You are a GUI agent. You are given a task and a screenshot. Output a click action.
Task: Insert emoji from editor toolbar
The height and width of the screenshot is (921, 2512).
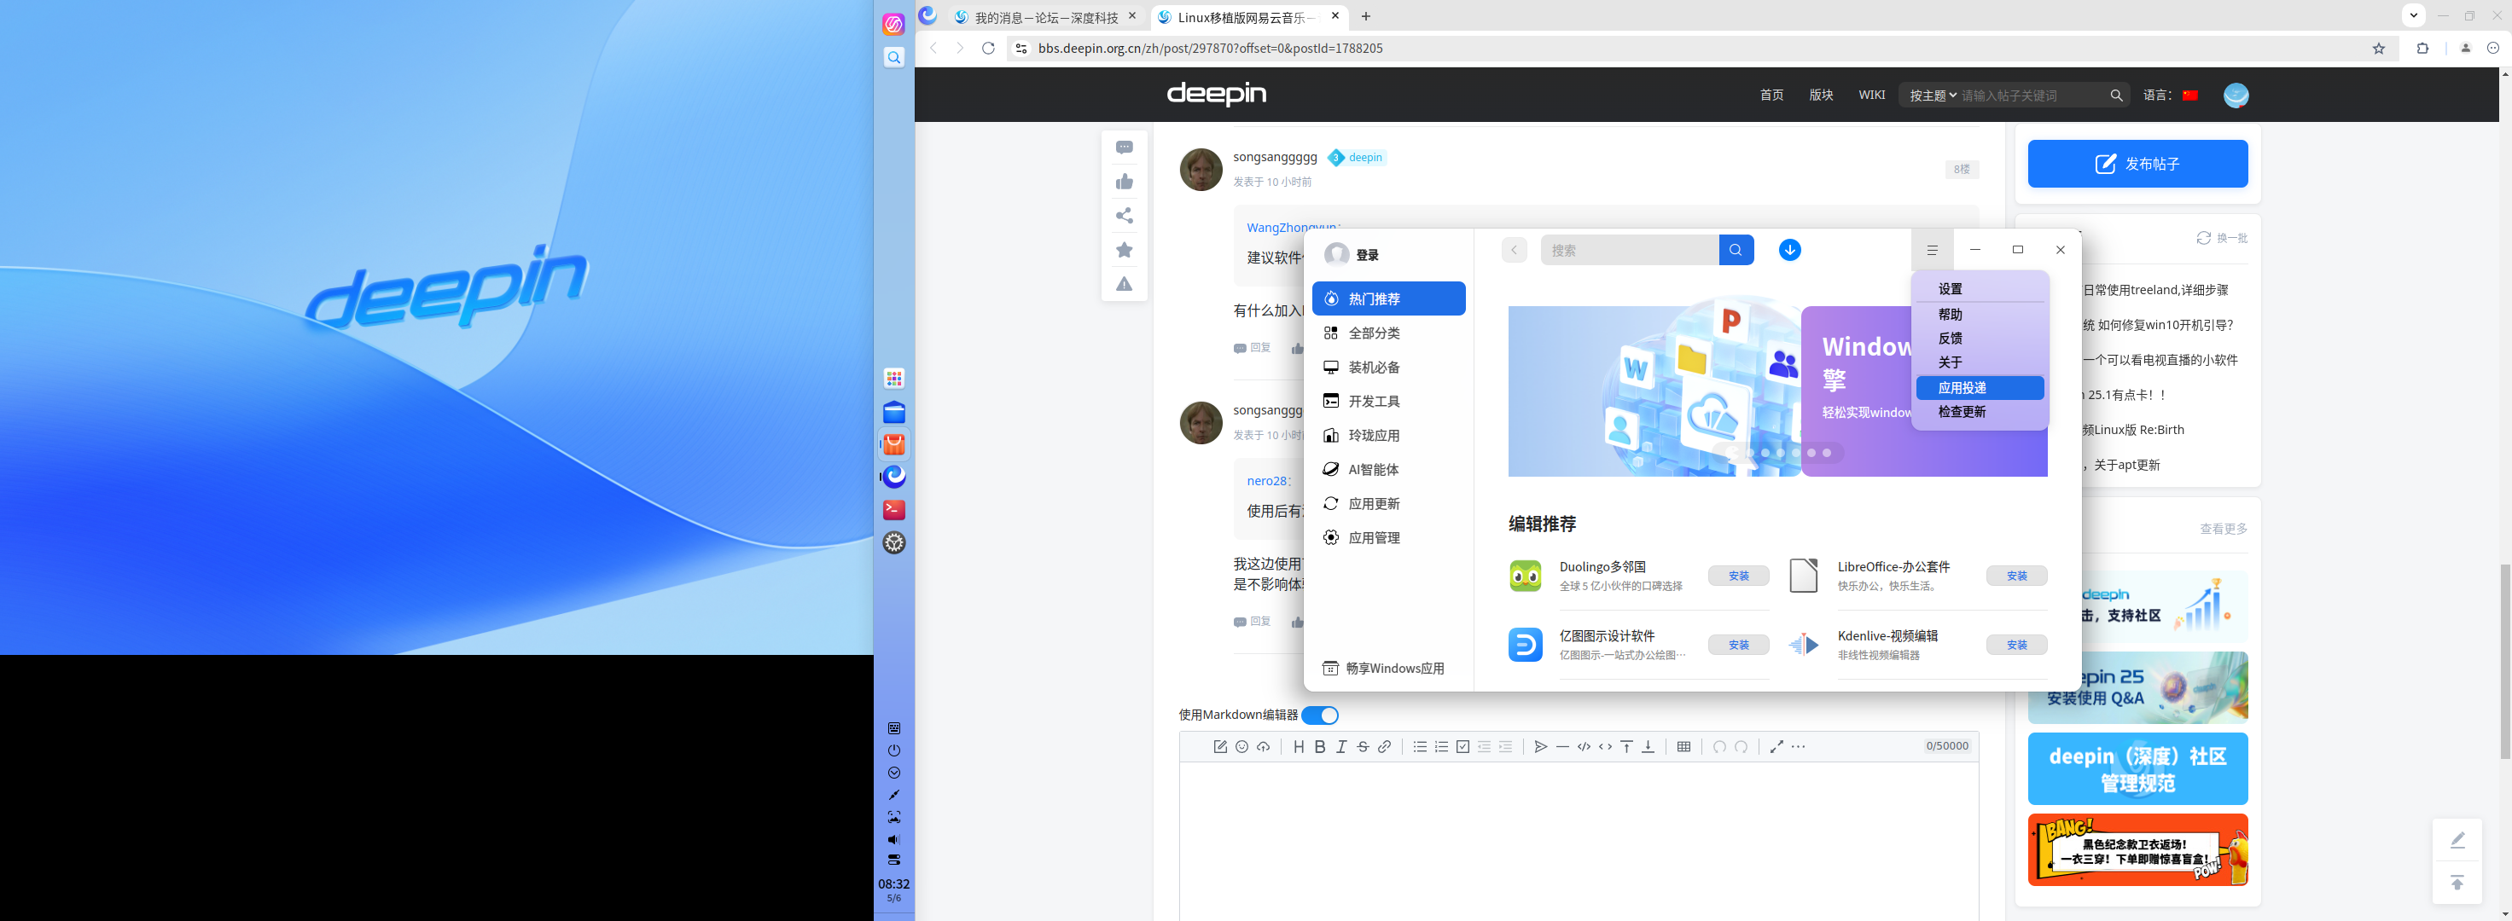tap(1241, 746)
